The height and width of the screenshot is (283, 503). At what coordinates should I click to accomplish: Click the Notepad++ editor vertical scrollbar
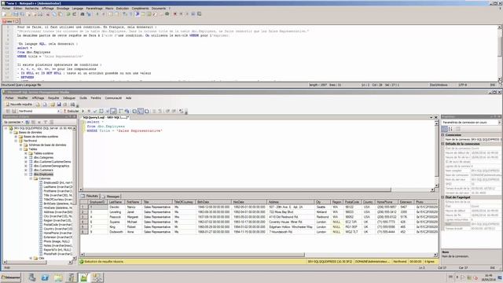pyautogui.click(x=500, y=53)
